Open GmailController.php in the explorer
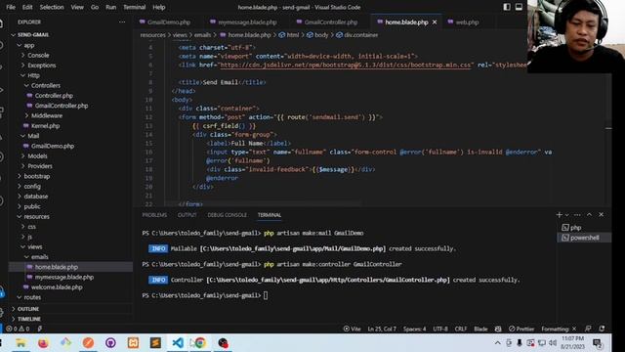Viewport: 625px width, 352px height. pyautogui.click(x=62, y=106)
